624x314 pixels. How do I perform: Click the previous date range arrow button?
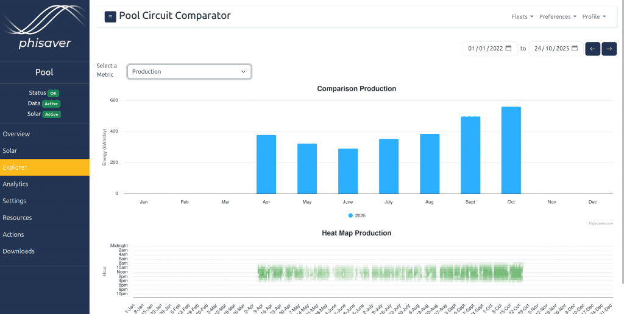592,49
